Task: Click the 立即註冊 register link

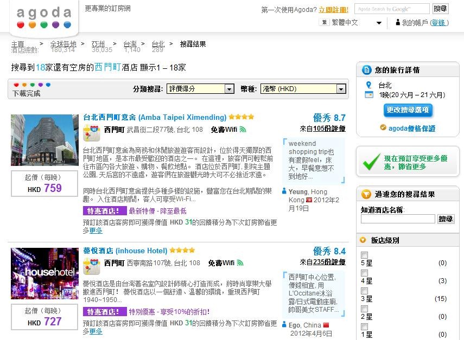Action: click(334, 10)
